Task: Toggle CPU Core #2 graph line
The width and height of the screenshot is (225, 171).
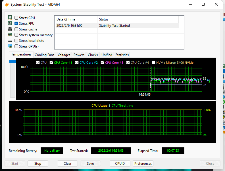Action: (77, 63)
